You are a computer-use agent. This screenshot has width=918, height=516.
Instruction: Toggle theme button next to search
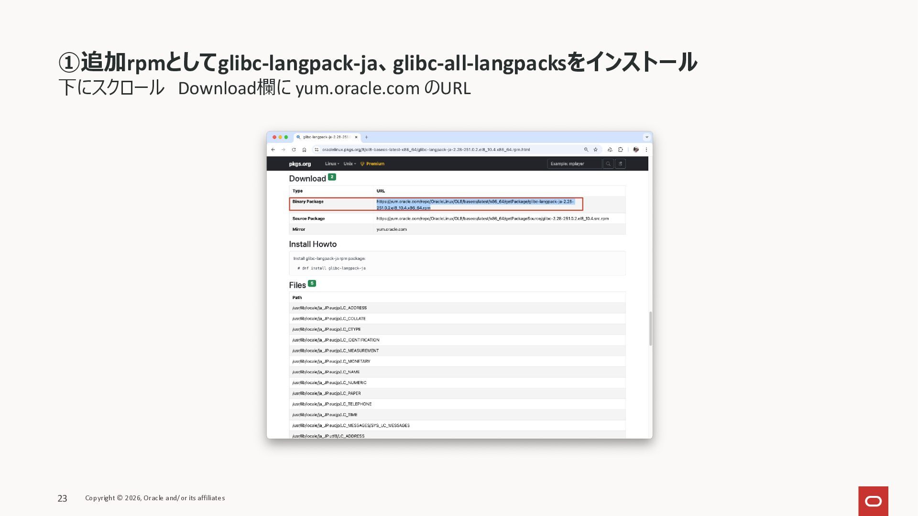[620, 164]
